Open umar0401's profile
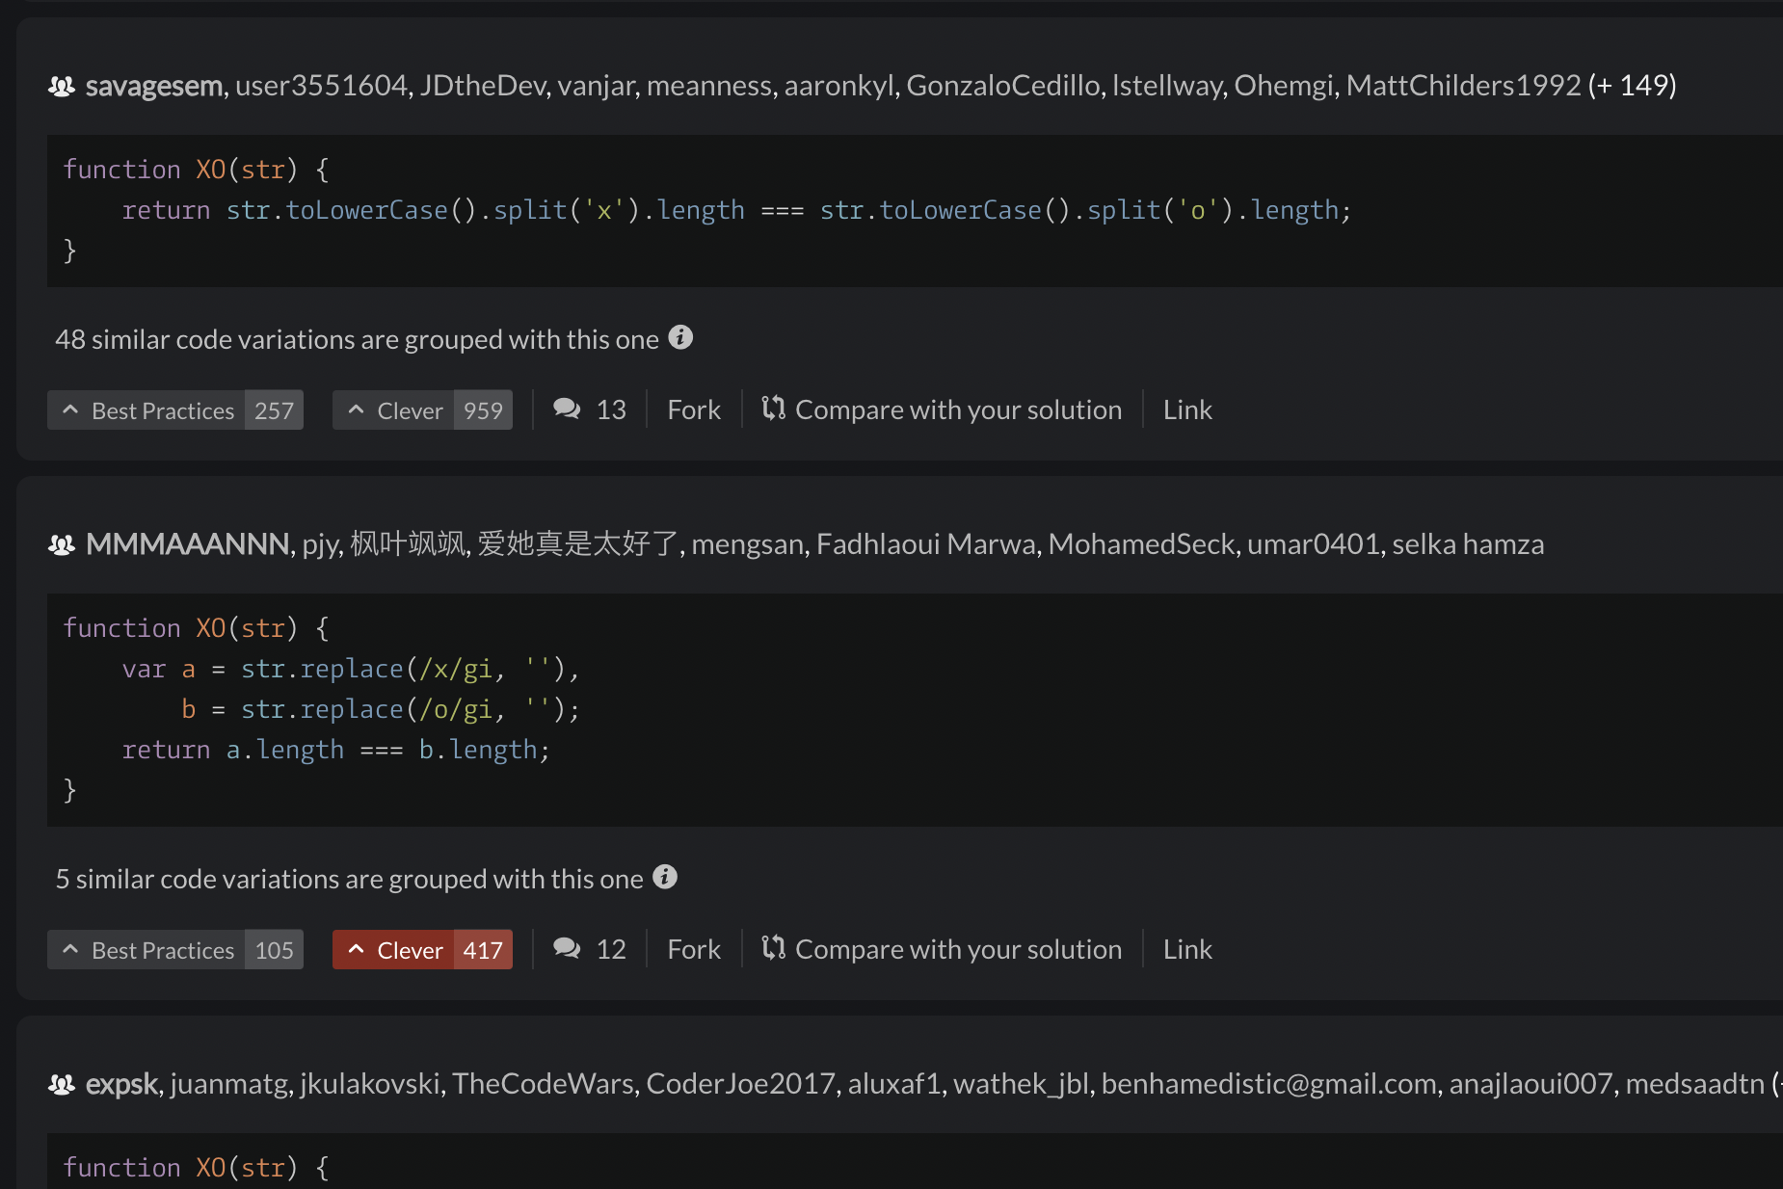 [x=1314, y=544]
